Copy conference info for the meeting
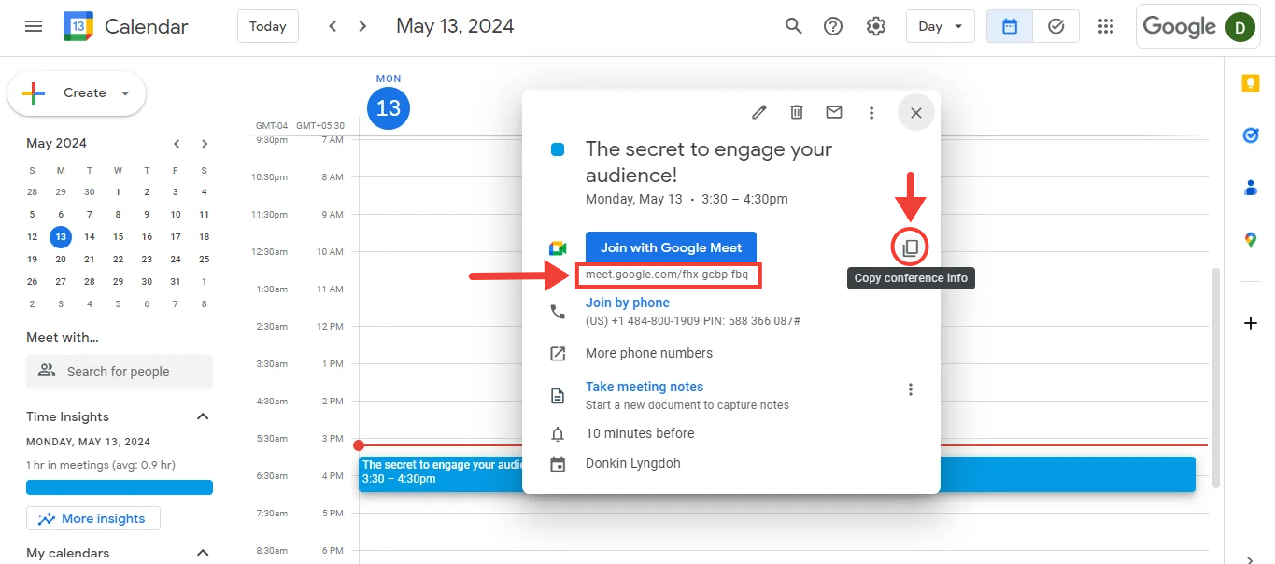 point(911,248)
